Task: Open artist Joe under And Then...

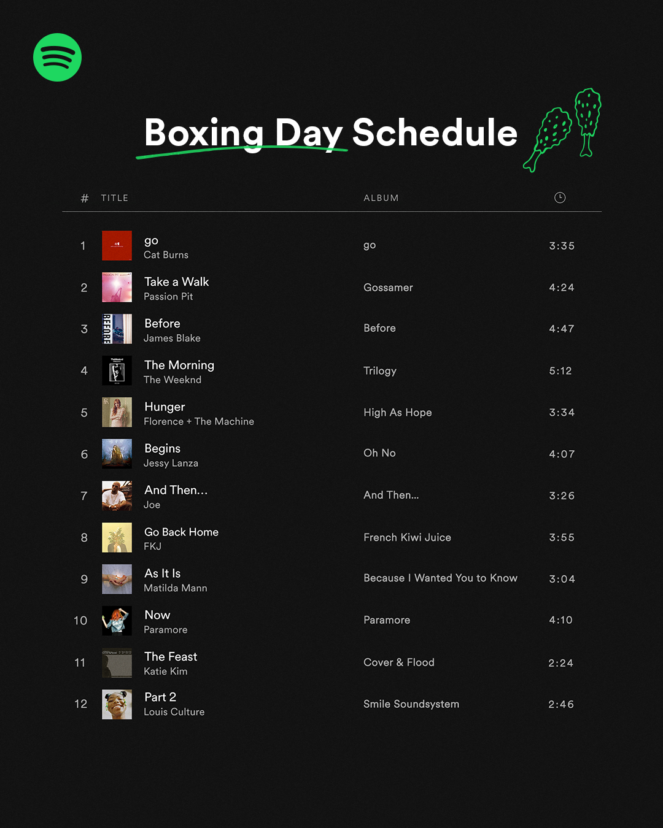Action: point(152,505)
